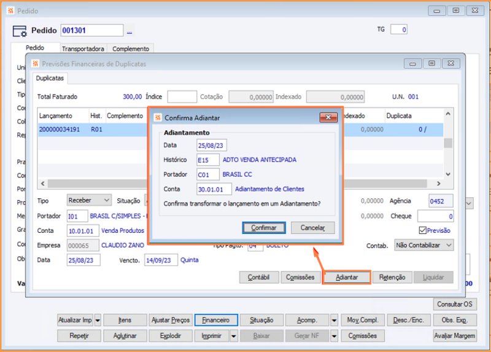
Task: Click the Obs. Exp. button
Action: (x=455, y=320)
